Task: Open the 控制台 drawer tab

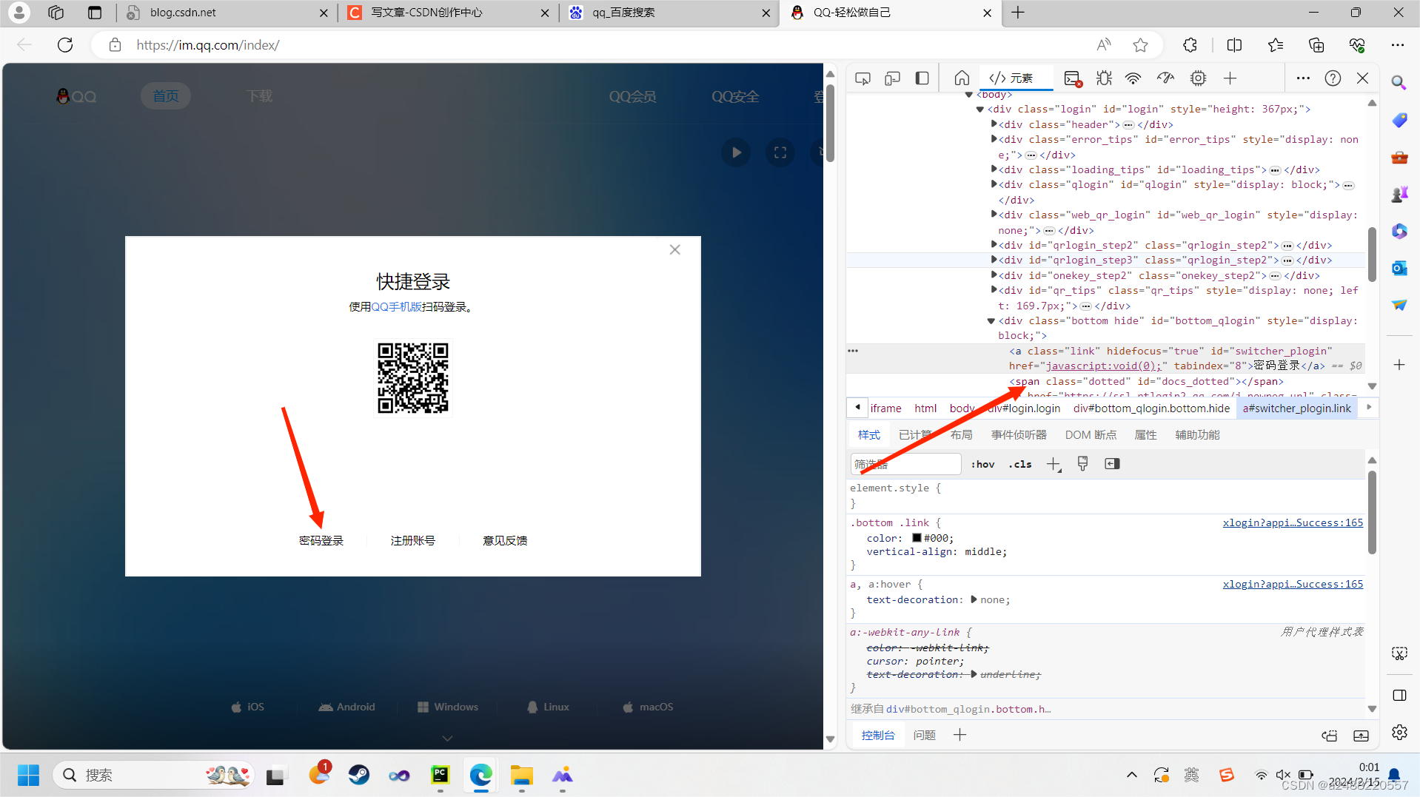Action: 878,735
